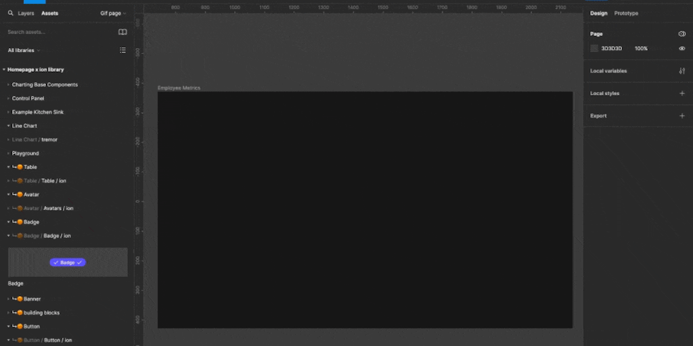Collapse Button / Button / ion item
Screen dimensions: 693x346
tap(8, 341)
